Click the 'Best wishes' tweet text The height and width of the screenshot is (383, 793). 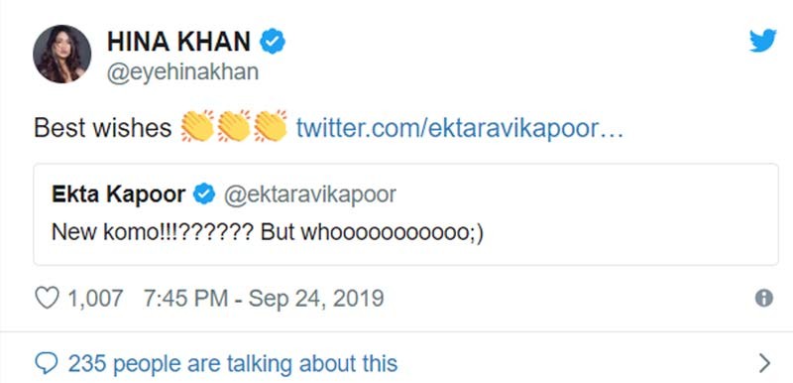[103, 128]
